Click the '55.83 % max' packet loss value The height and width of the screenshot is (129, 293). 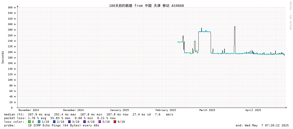(61, 118)
